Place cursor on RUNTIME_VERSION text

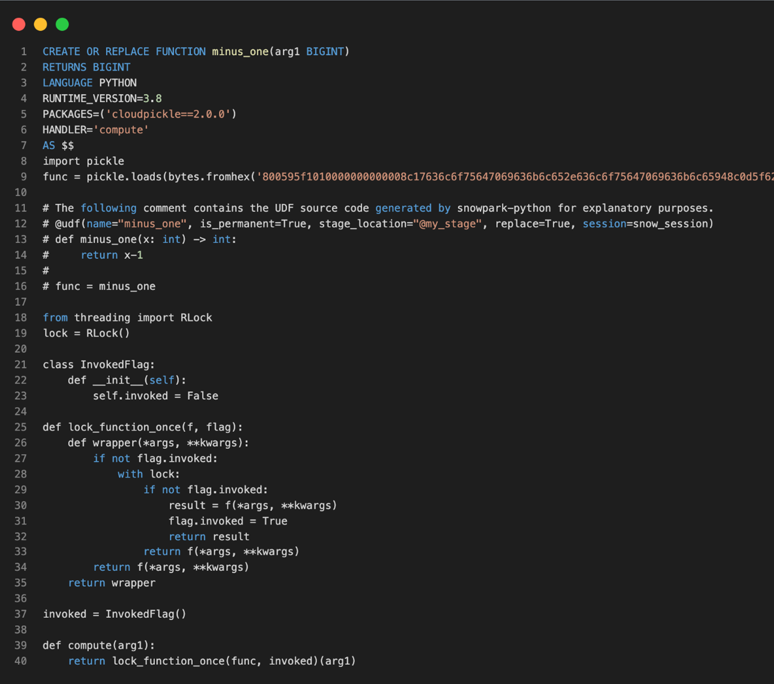[x=89, y=98]
